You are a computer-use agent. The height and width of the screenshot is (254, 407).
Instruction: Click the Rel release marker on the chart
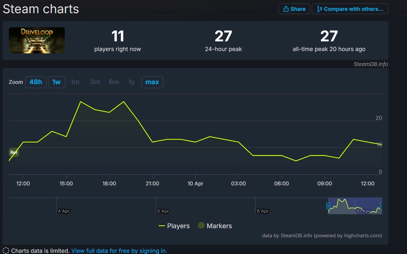[x=14, y=153]
